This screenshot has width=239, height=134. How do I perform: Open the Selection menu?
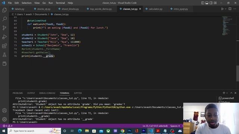point(27,3)
